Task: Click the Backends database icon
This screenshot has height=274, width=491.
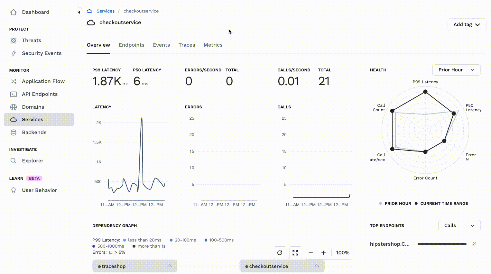Action: coord(14,132)
